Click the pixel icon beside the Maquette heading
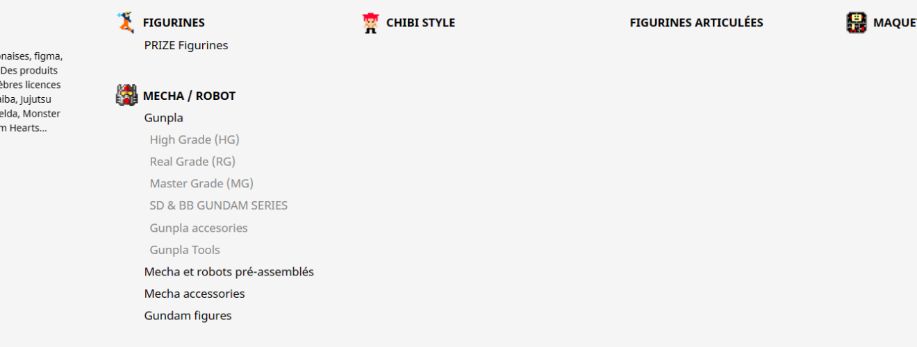Screen dimensions: 917x347 click(x=857, y=23)
